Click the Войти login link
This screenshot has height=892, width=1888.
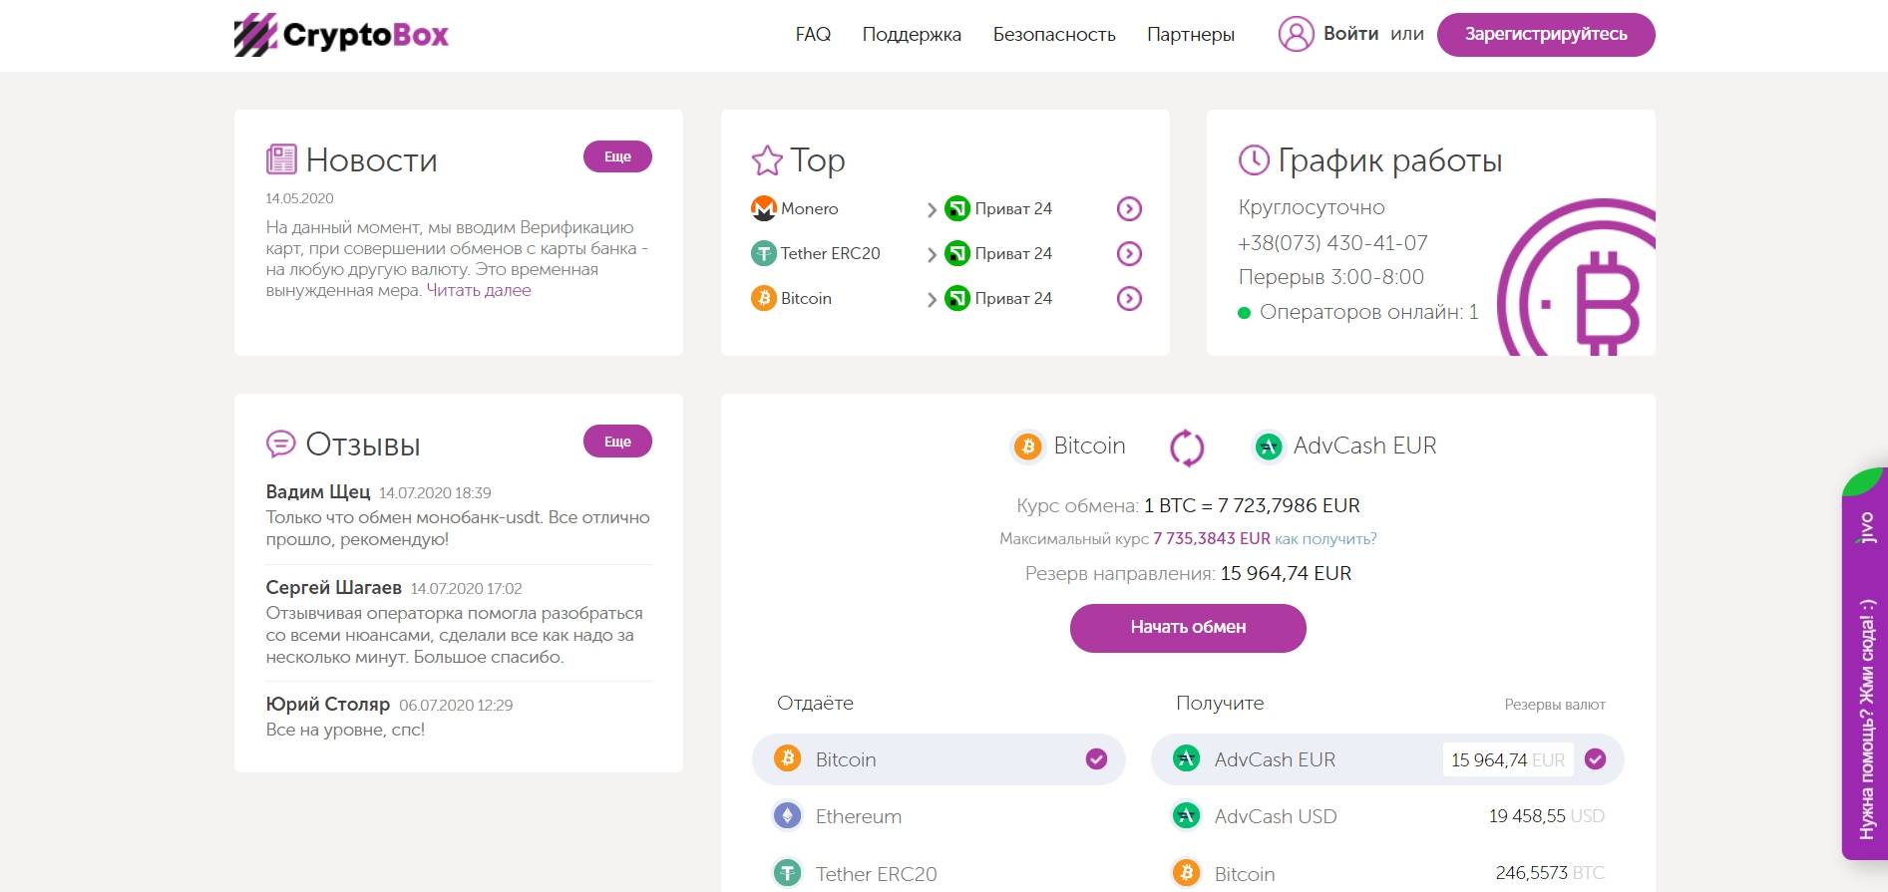point(1350,34)
